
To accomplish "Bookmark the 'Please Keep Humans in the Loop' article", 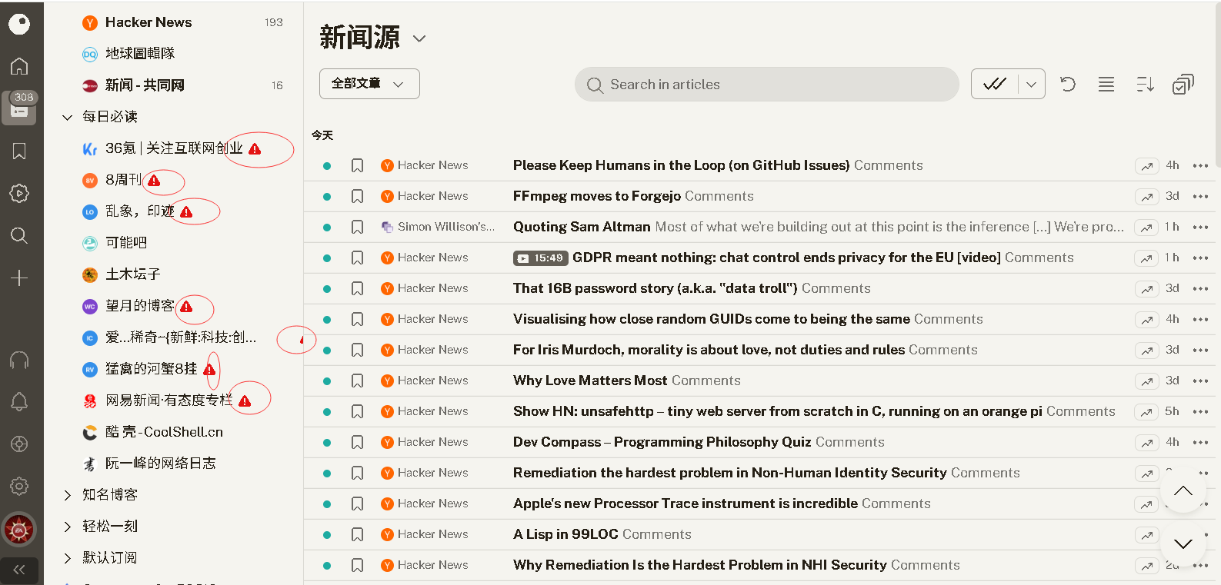I will (x=357, y=165).
